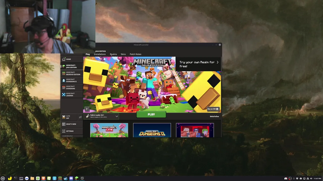Click the launcher version number v.3.29.58
Image resolution: width=323 pixels, height=181 pixels.
coord(67,136)
